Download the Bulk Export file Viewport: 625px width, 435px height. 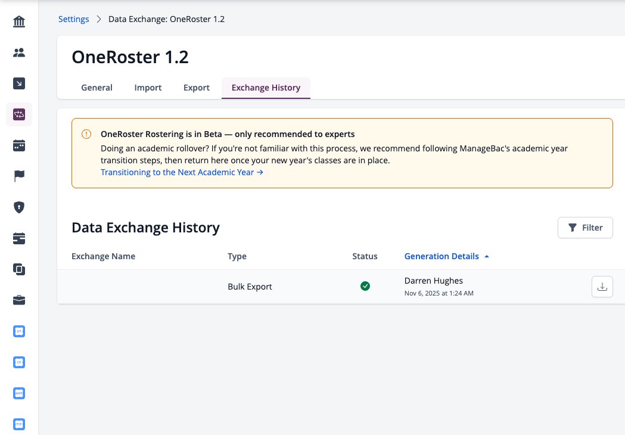[602, 287]
